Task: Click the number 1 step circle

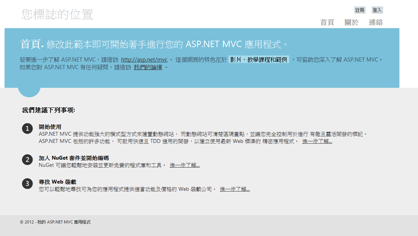Action: (27, 129)
